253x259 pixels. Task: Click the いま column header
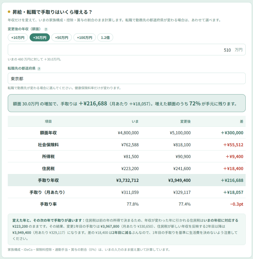135,122
